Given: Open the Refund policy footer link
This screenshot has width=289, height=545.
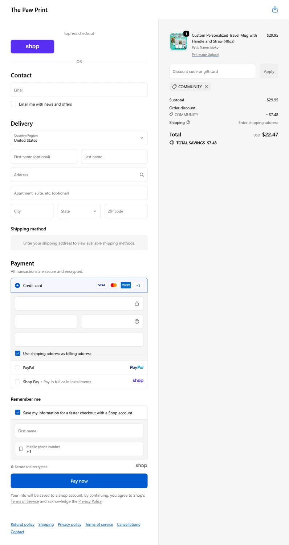Looking at the screenshot, I should [23, 524].
